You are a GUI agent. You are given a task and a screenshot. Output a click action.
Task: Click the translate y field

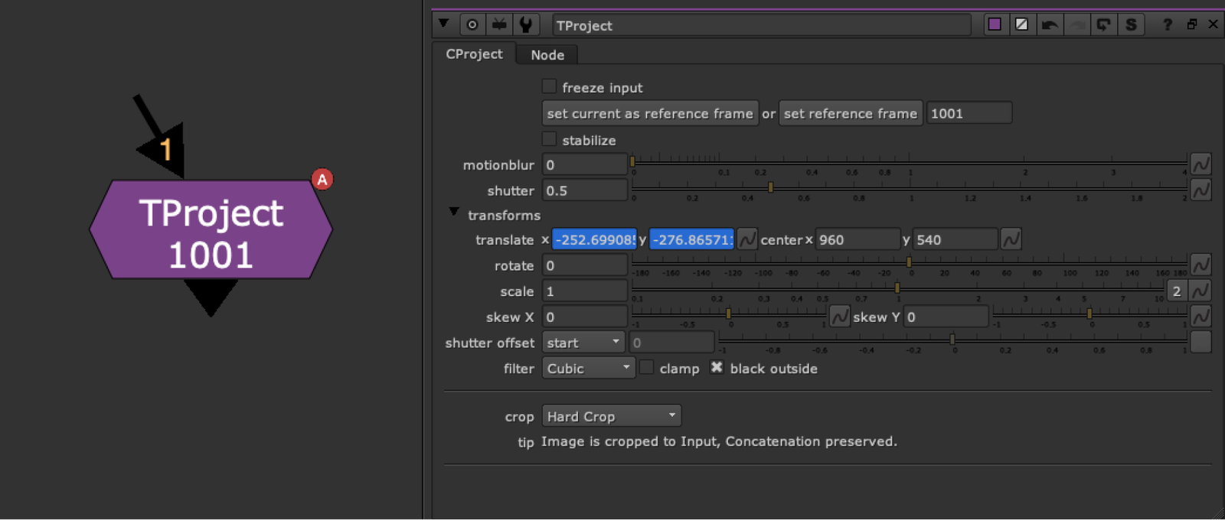point(691,239)
